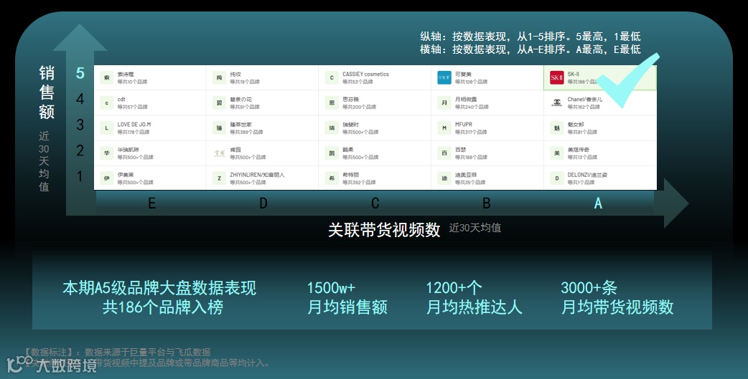This screenshot has width=748, height=379.
Task: Click the 销售额 vertical axis title
Action: 47,92
